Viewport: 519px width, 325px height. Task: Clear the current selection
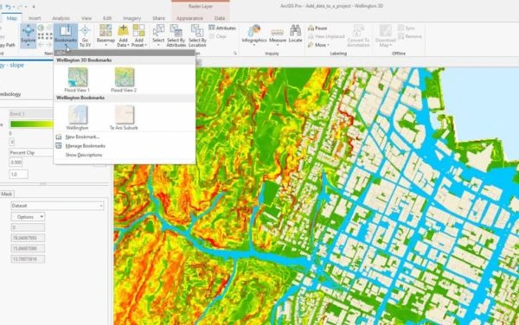[x=218, y=36]
